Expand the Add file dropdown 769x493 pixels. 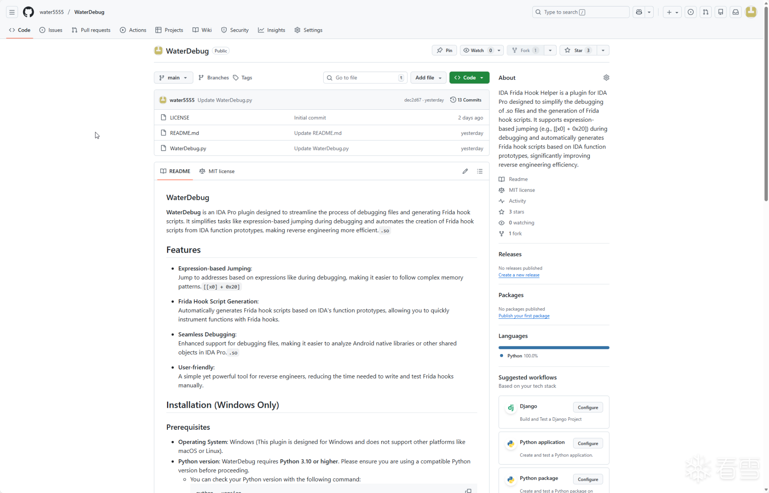(428, 78)
